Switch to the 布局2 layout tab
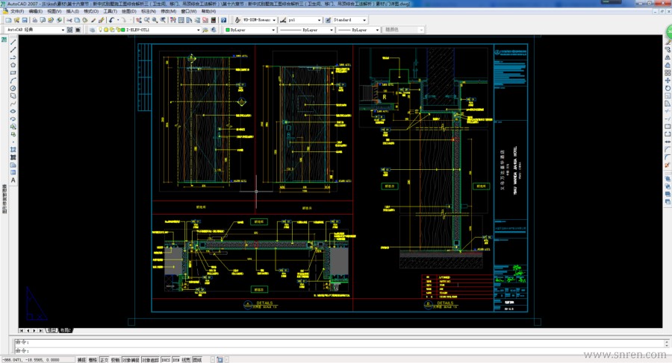672x363 pixels. 65,330
